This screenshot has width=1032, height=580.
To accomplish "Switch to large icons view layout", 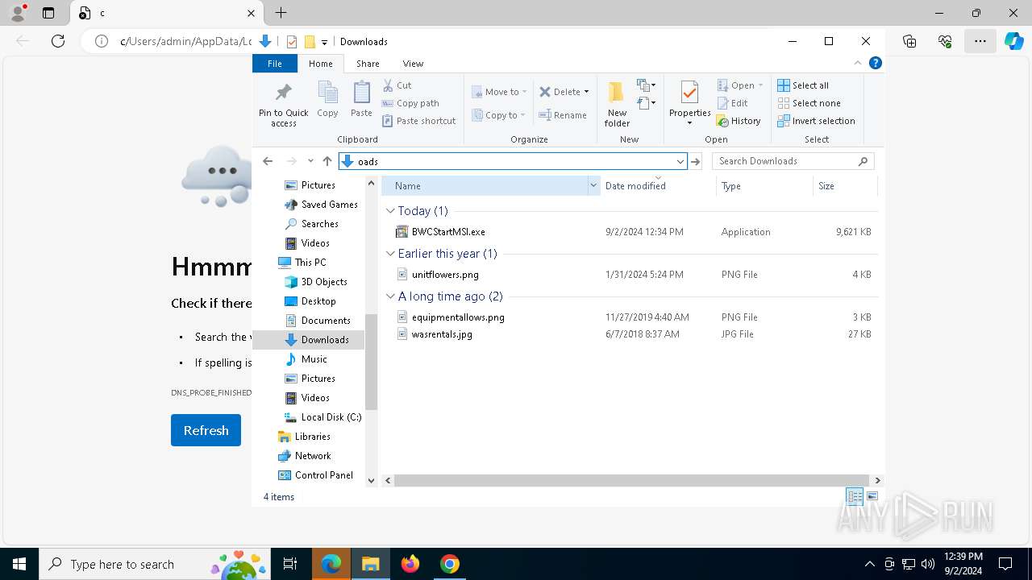I will [x=872, y=497].
